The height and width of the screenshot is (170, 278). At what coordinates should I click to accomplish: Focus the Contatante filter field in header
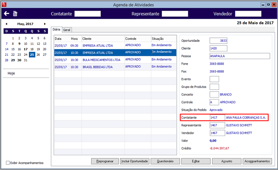pyautogui.click(x=87, y=14)
